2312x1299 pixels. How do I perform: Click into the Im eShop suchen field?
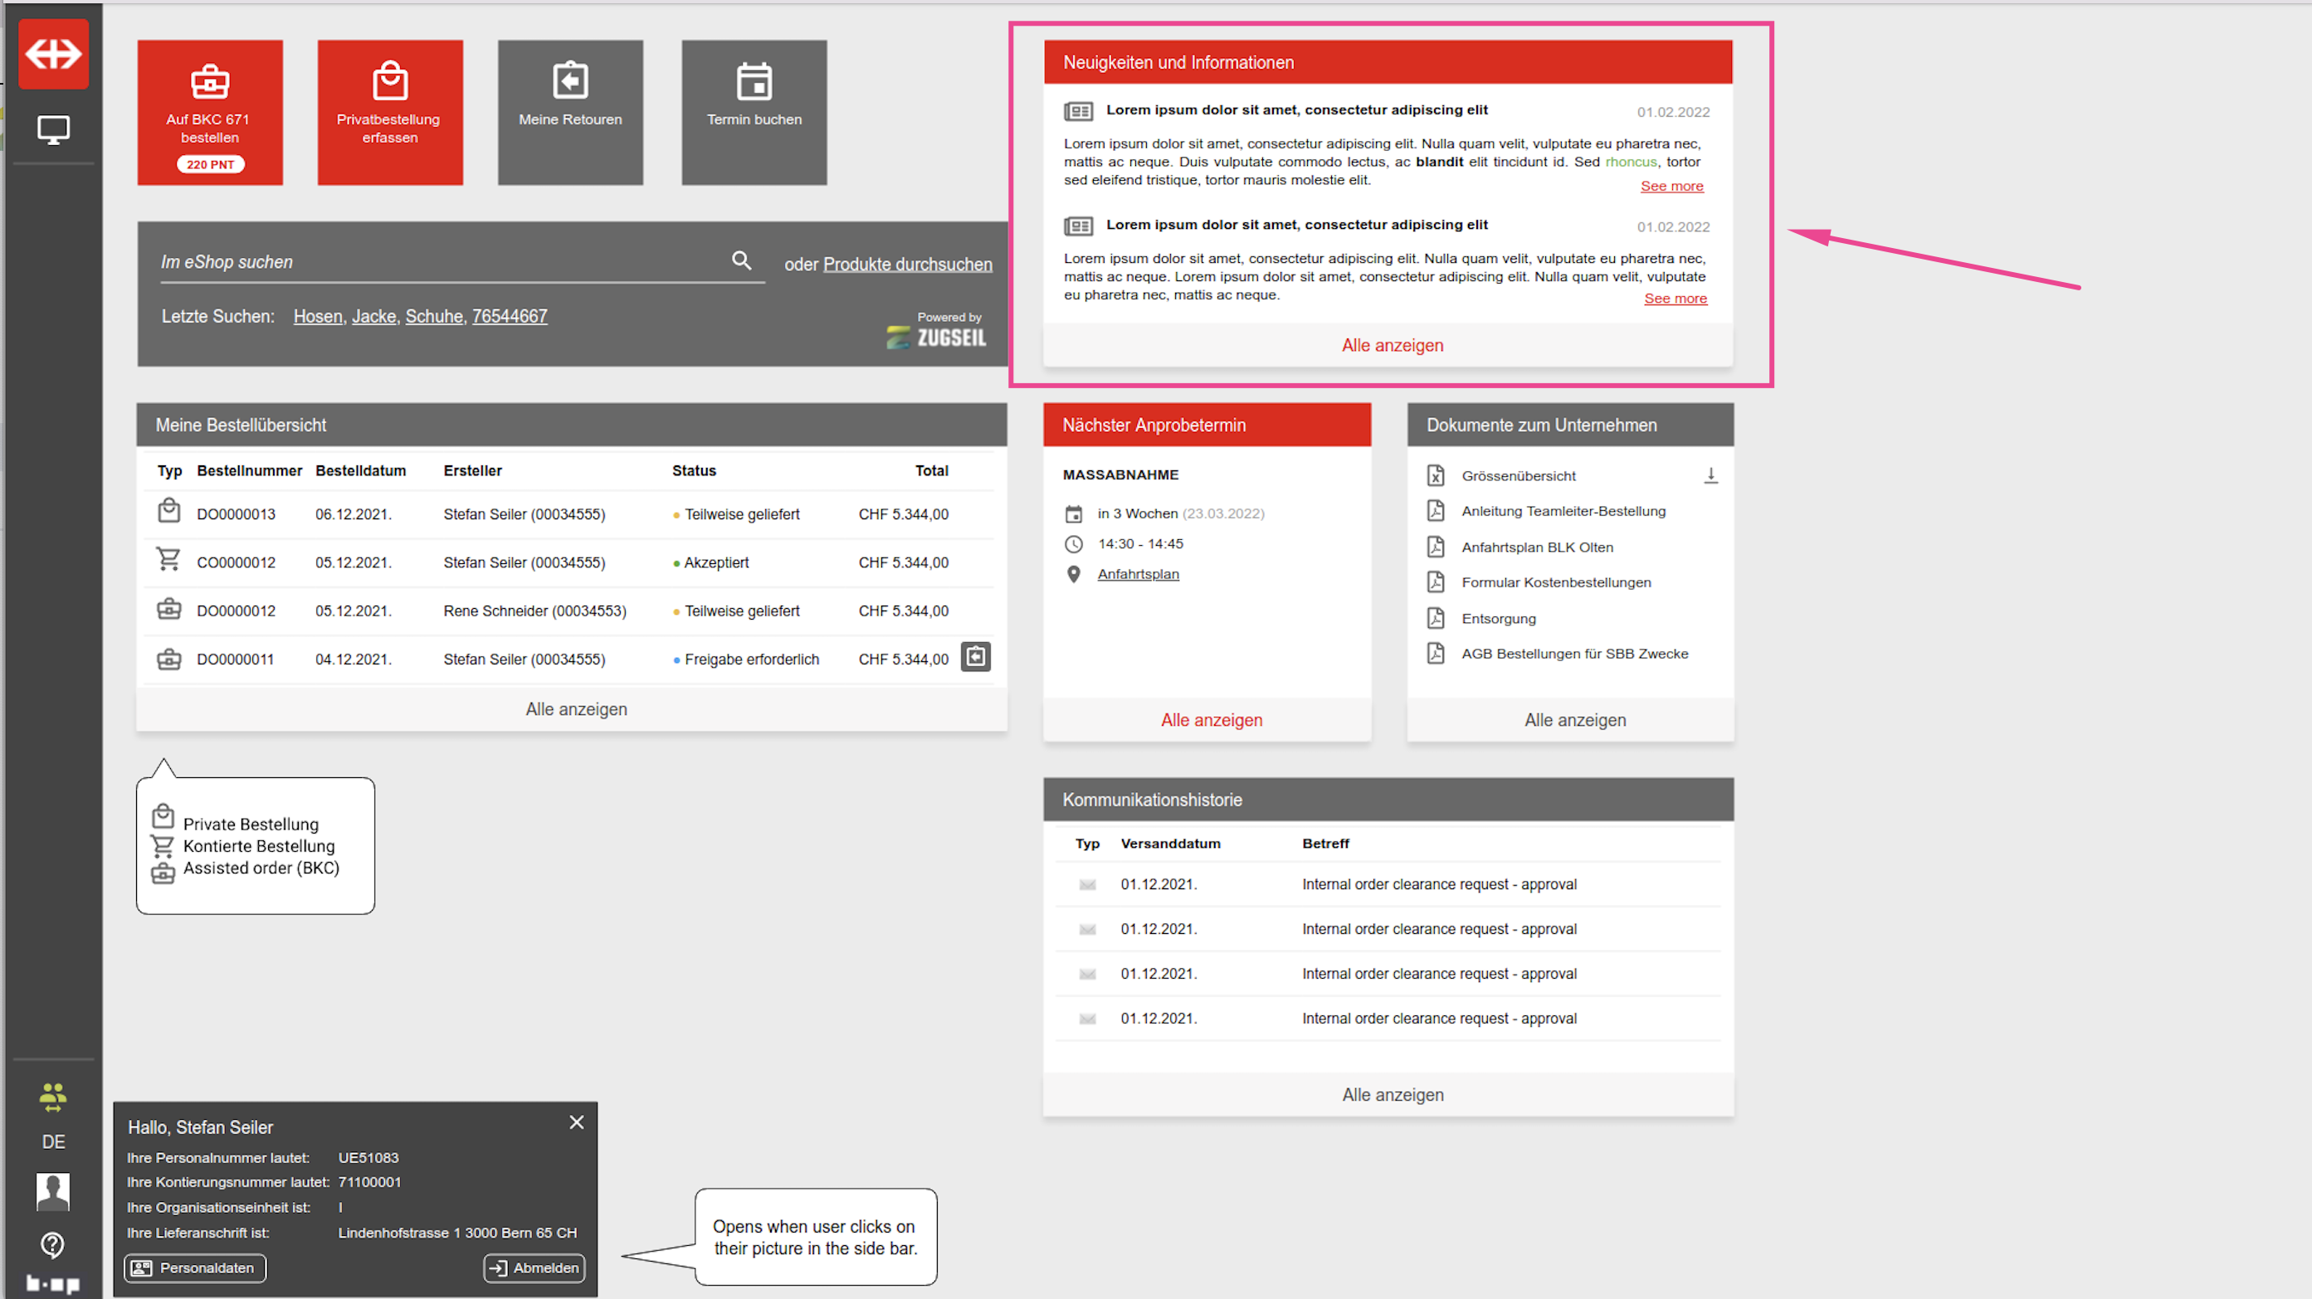click(440, 262)
